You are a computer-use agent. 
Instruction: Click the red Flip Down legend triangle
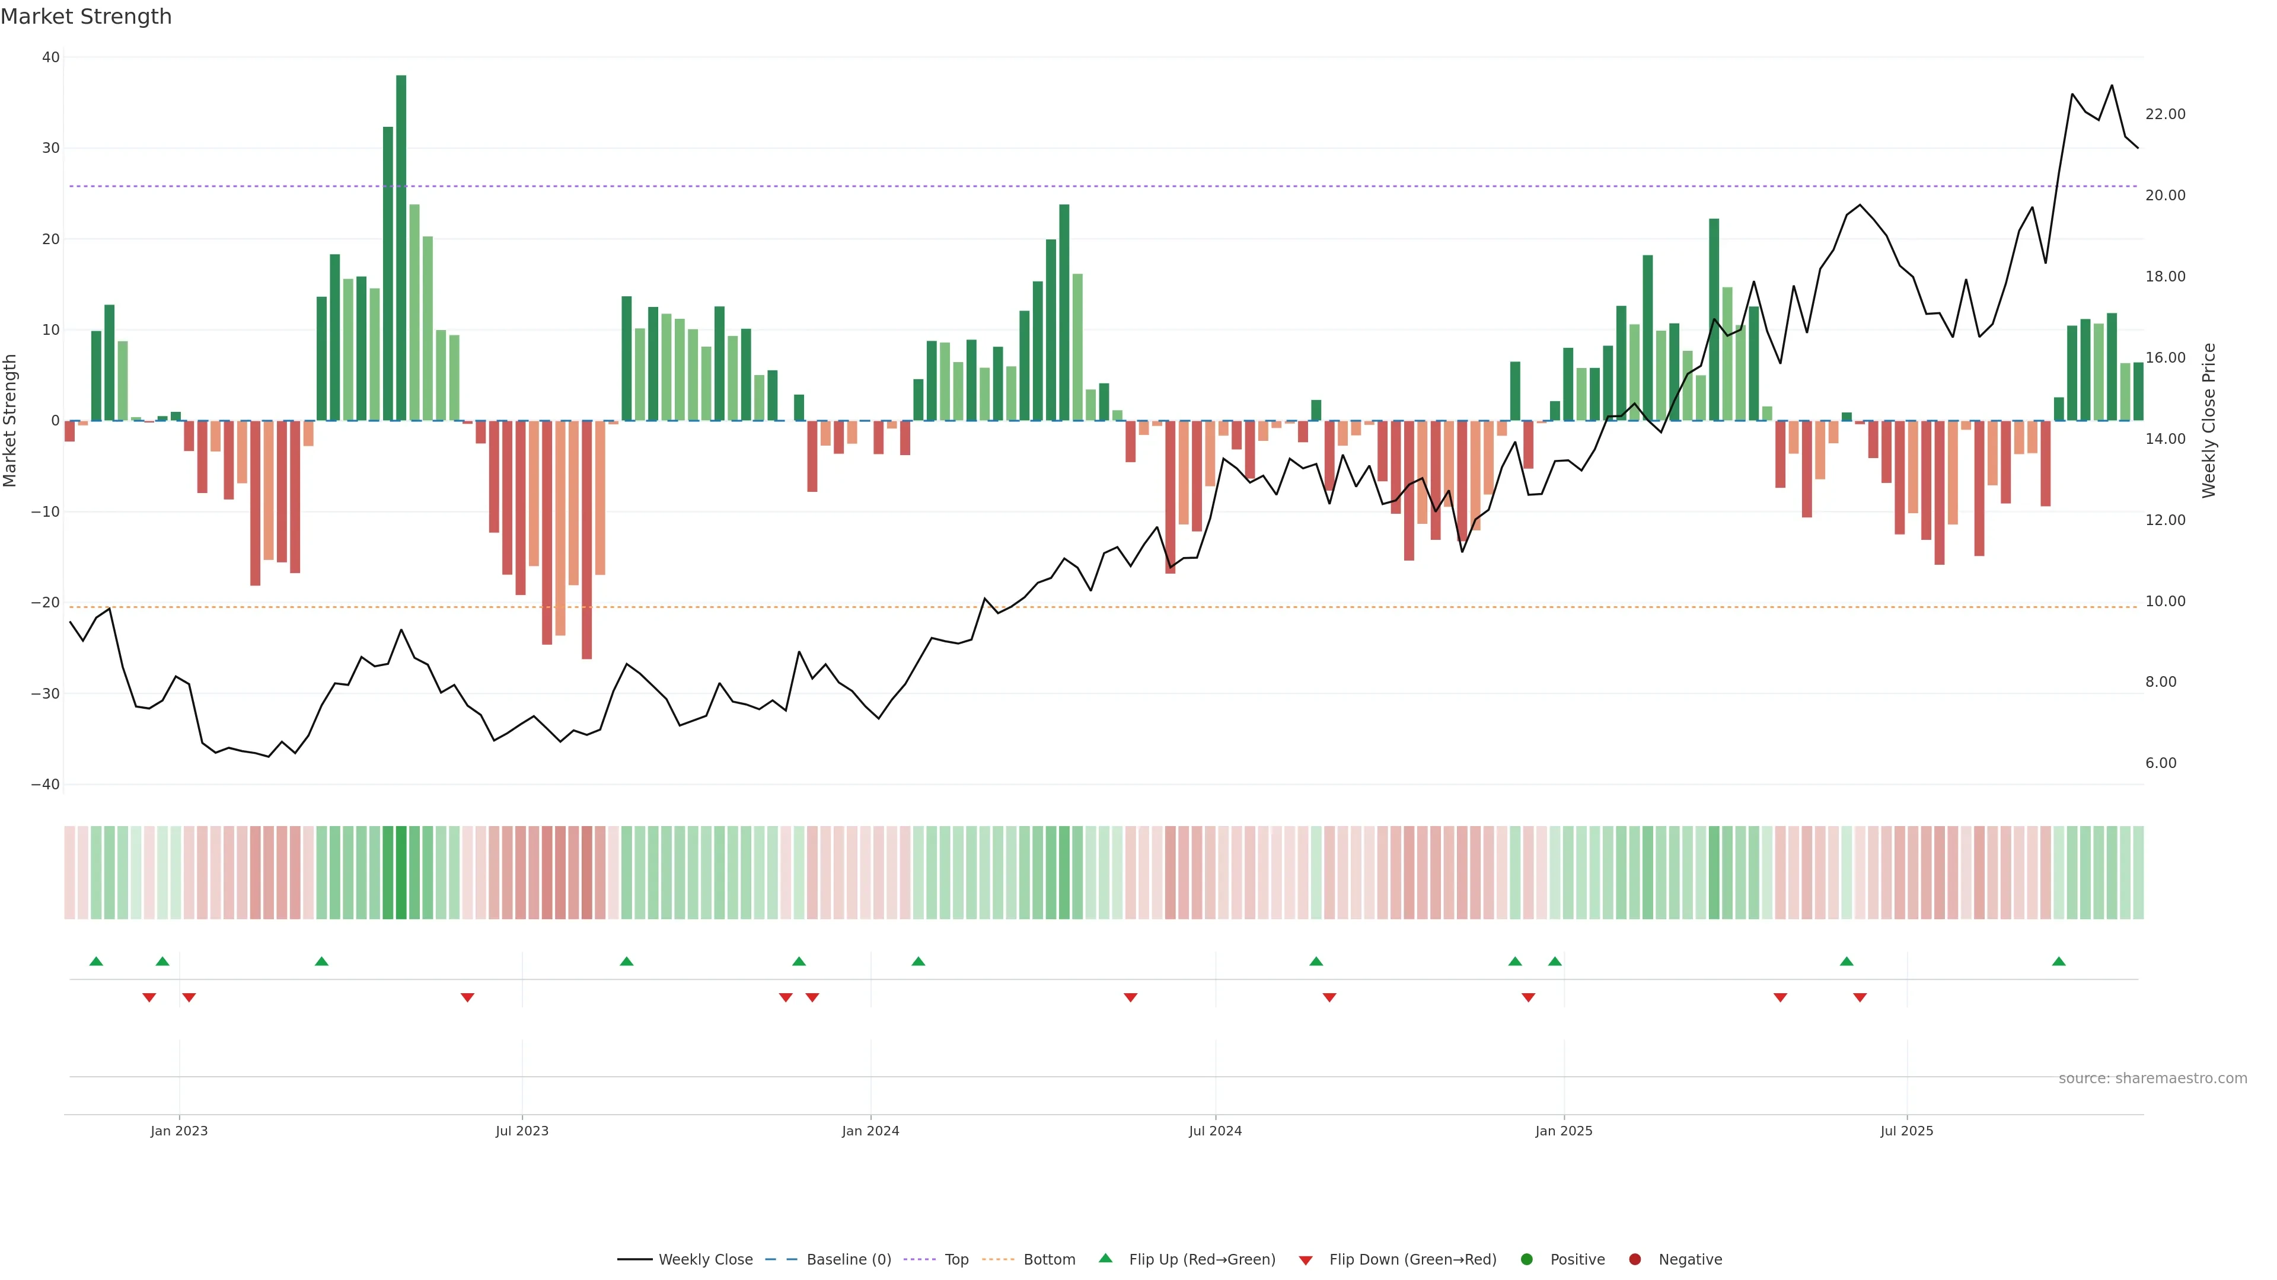1306,1260
